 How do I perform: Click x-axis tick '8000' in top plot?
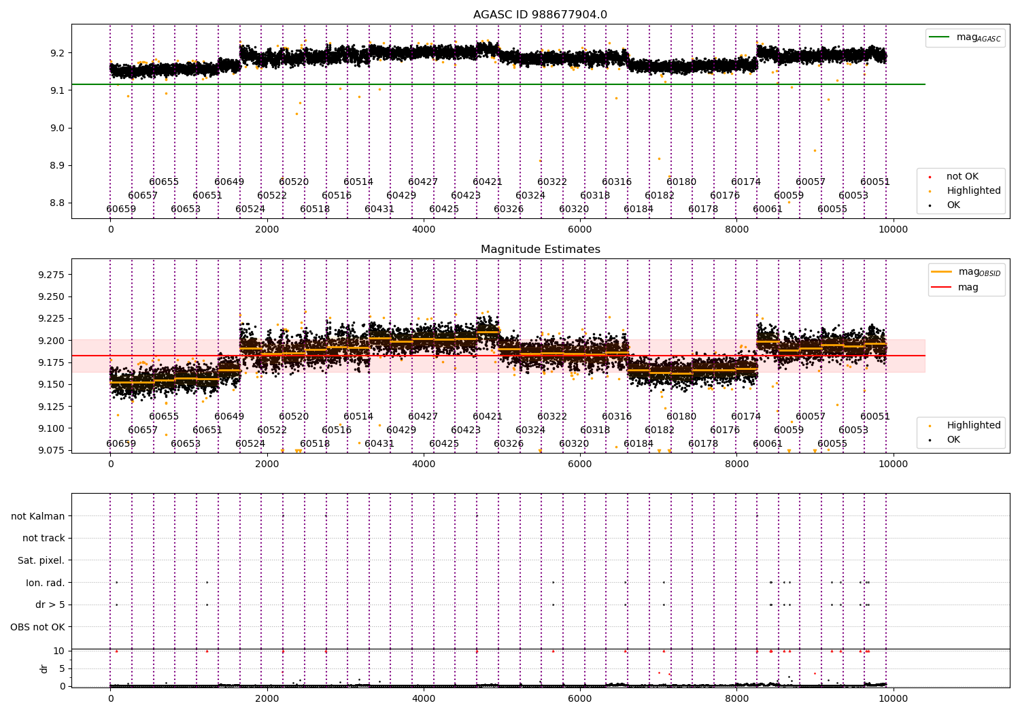[736, 229]
